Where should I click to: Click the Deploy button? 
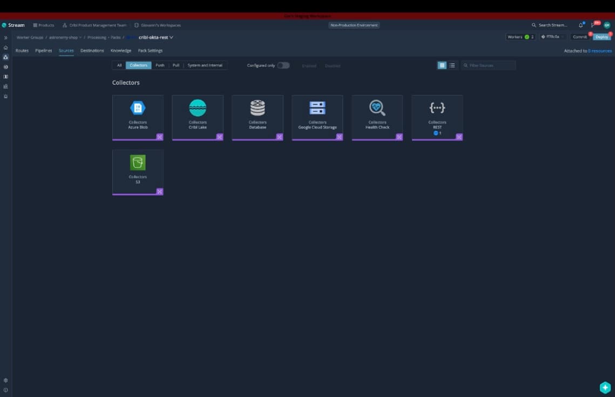coord(601,37)
